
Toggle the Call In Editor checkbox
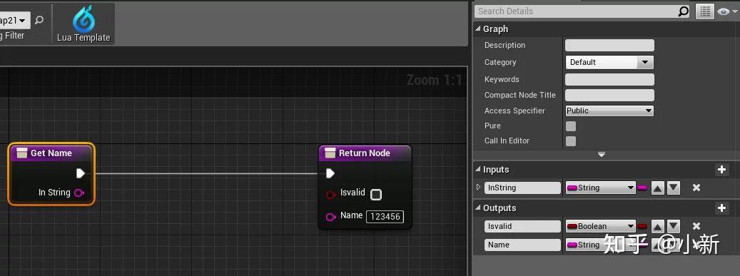coord(571,141)
